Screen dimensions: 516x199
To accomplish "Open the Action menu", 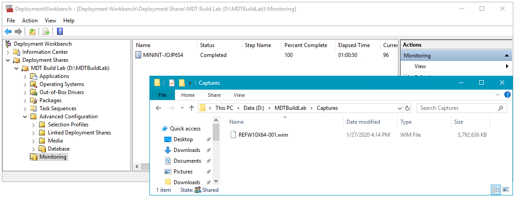I will [x=30, y=21].
